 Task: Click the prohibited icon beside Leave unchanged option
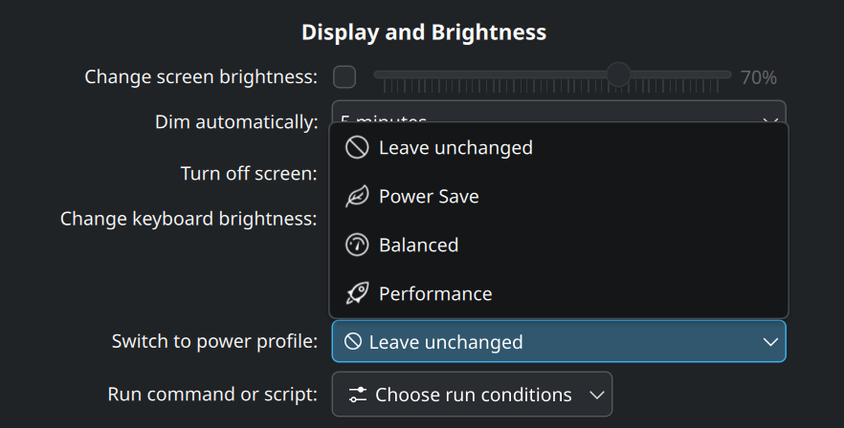(x=357, y=147)
